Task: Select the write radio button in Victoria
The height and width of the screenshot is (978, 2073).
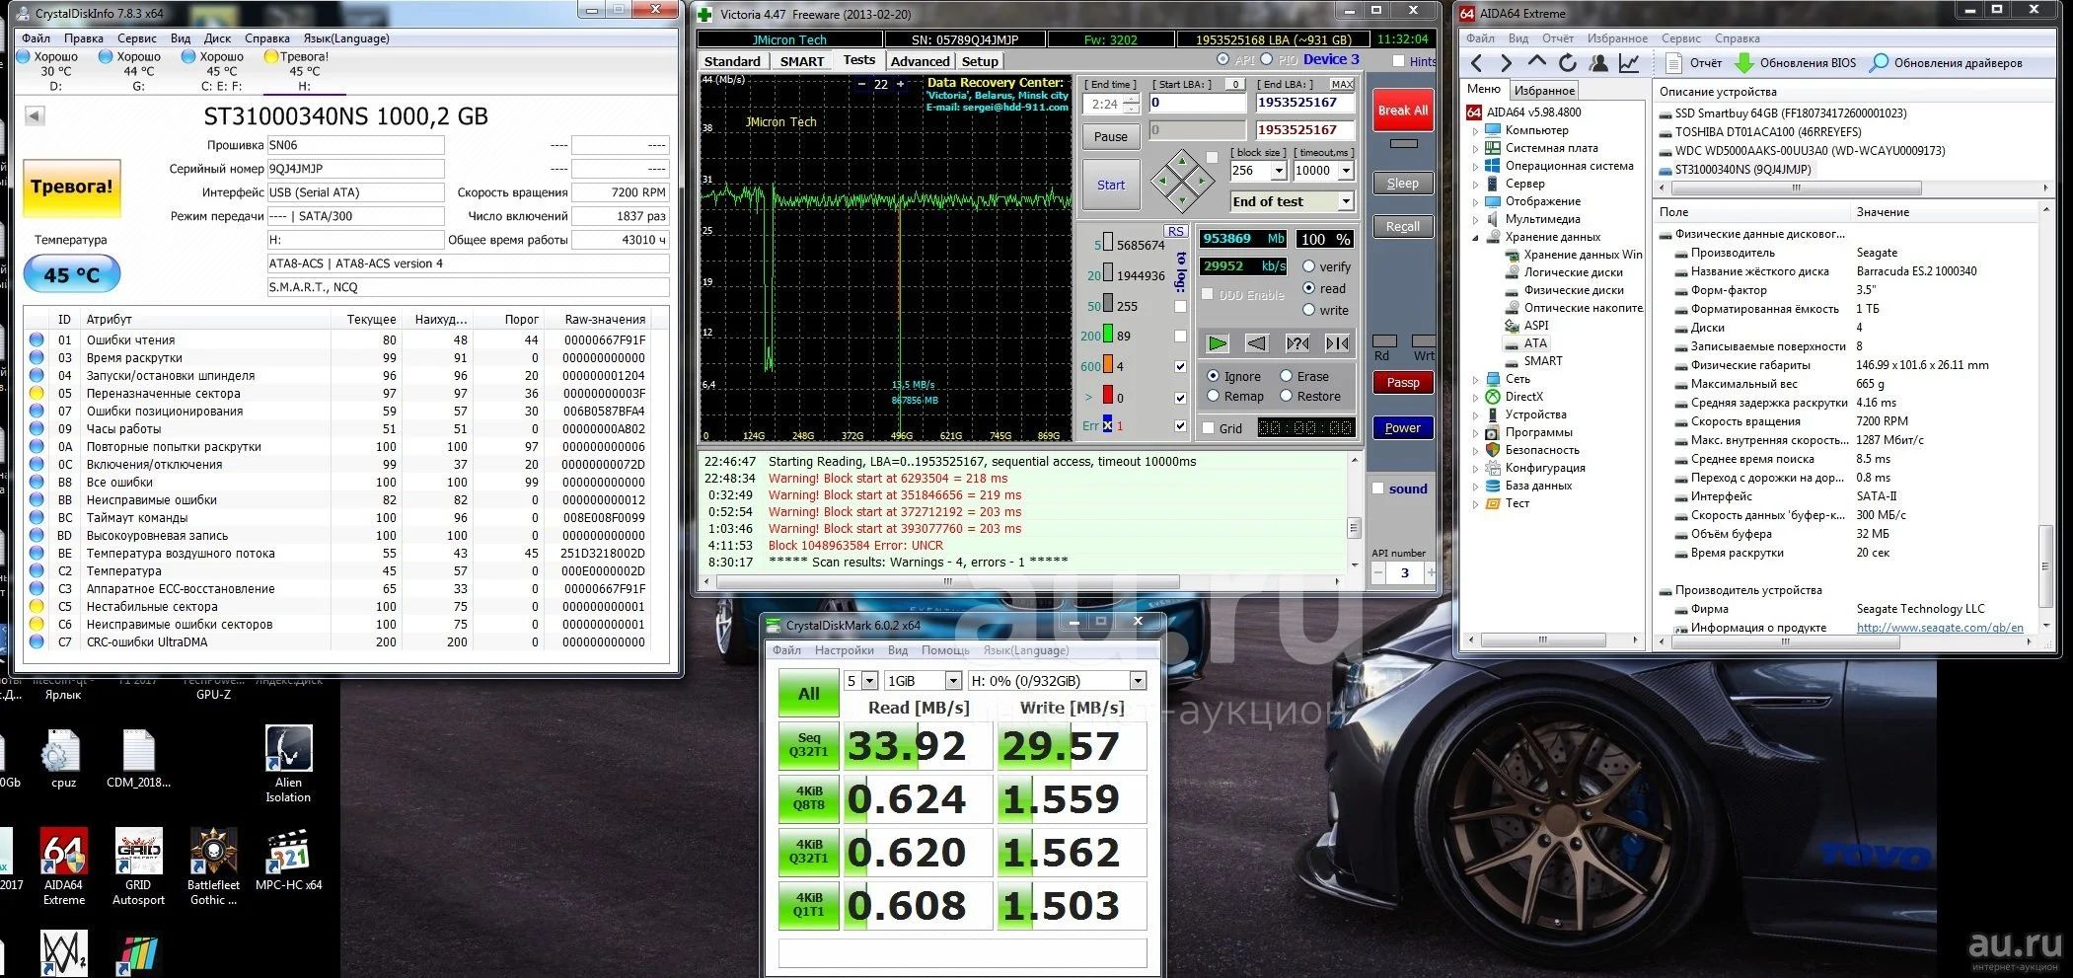Action: coord(1308,310)
